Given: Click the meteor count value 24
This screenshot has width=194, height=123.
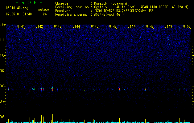Looking at the screenshot, I should [x=45, y=14].
